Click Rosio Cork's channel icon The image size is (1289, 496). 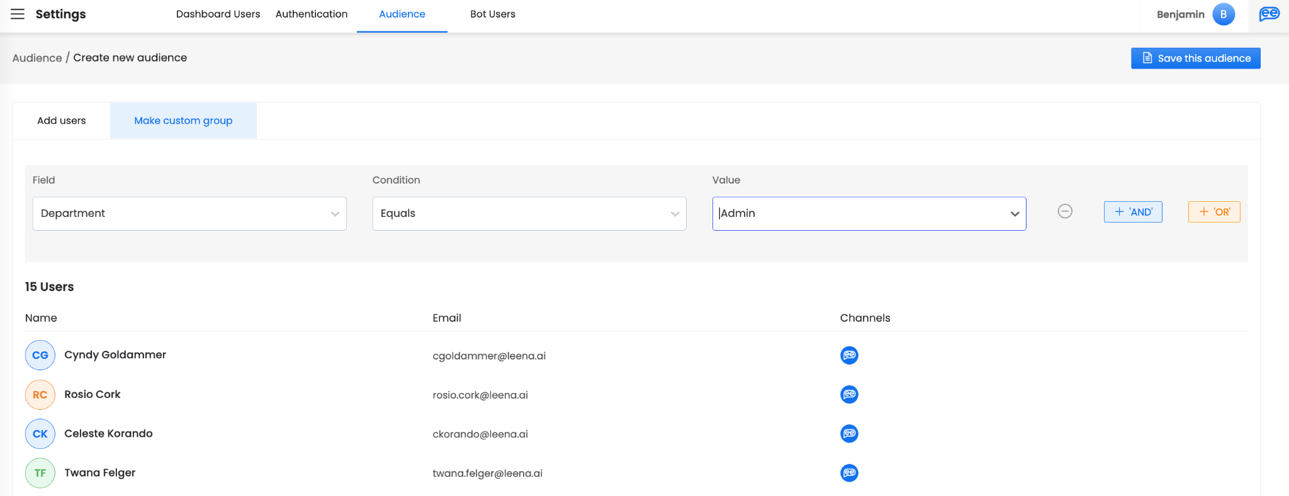[849, 394]
